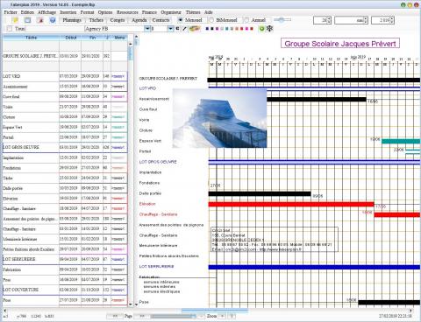Click the bottom horizontal scrollbar thumb
The height and width of the screenshot is (322, 421).
click(215, 311)
